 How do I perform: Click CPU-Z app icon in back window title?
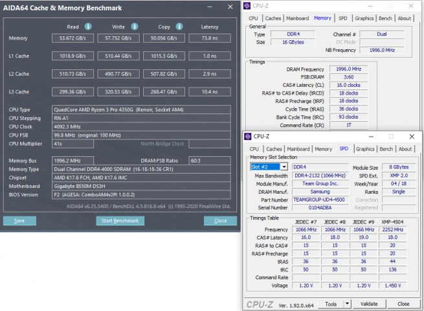click(247, 6)
